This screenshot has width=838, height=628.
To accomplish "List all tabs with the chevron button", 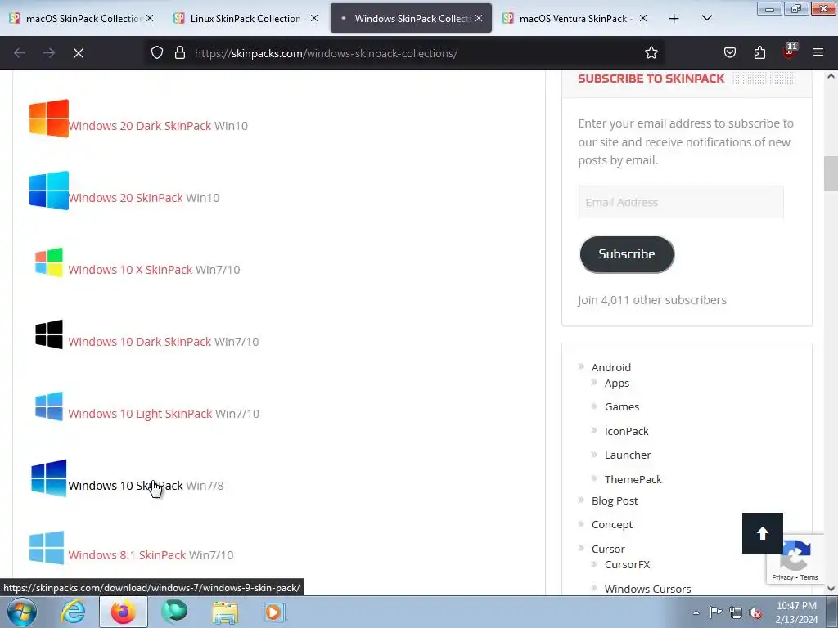I will click(x=706, y=18).
